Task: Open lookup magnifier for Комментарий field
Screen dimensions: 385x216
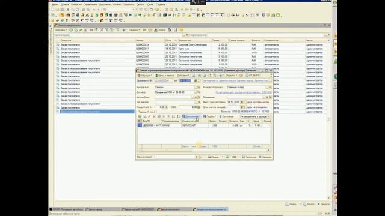Action: (x=200, y=157)
